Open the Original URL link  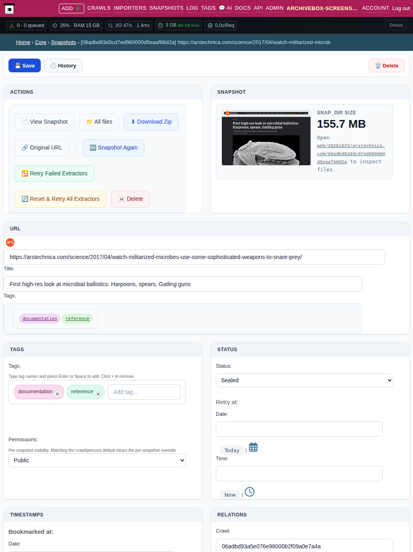pos(42,147)
